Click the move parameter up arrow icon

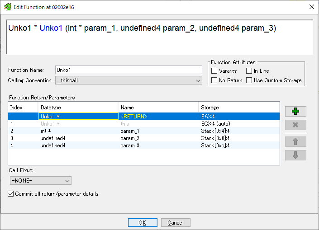click(x=295, y=141)
